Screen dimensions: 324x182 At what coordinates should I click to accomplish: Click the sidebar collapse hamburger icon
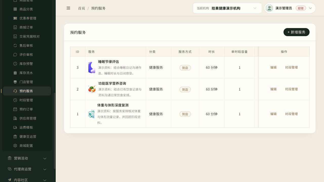68,8
